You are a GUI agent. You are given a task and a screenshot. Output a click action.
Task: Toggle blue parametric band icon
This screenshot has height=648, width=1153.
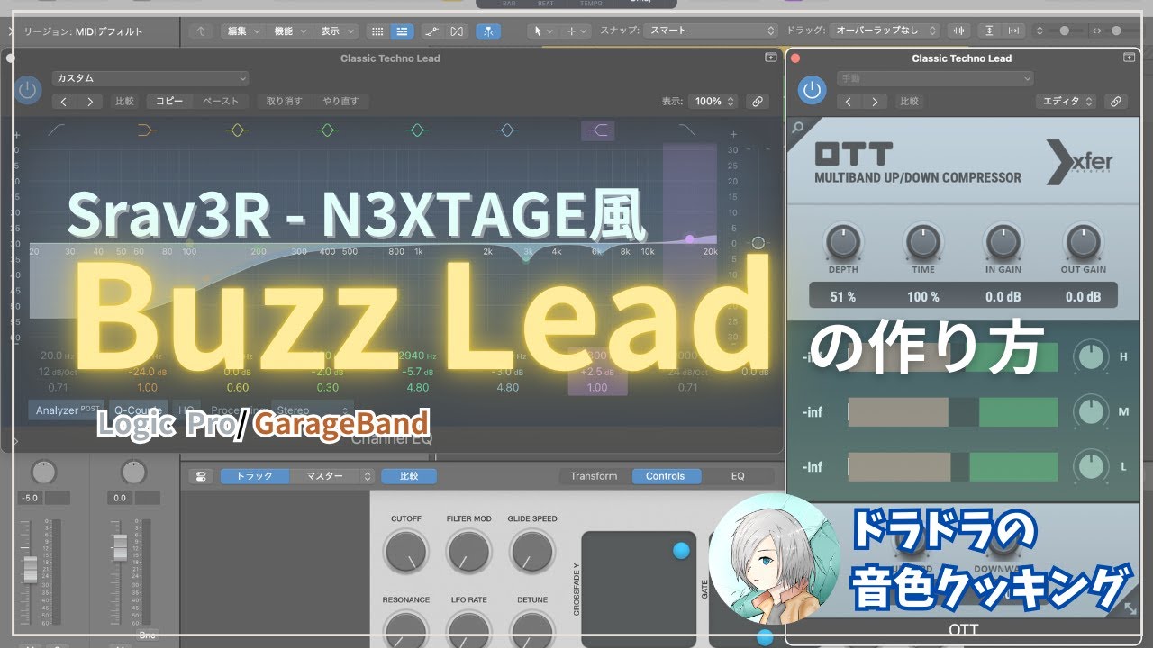[506, 130]
